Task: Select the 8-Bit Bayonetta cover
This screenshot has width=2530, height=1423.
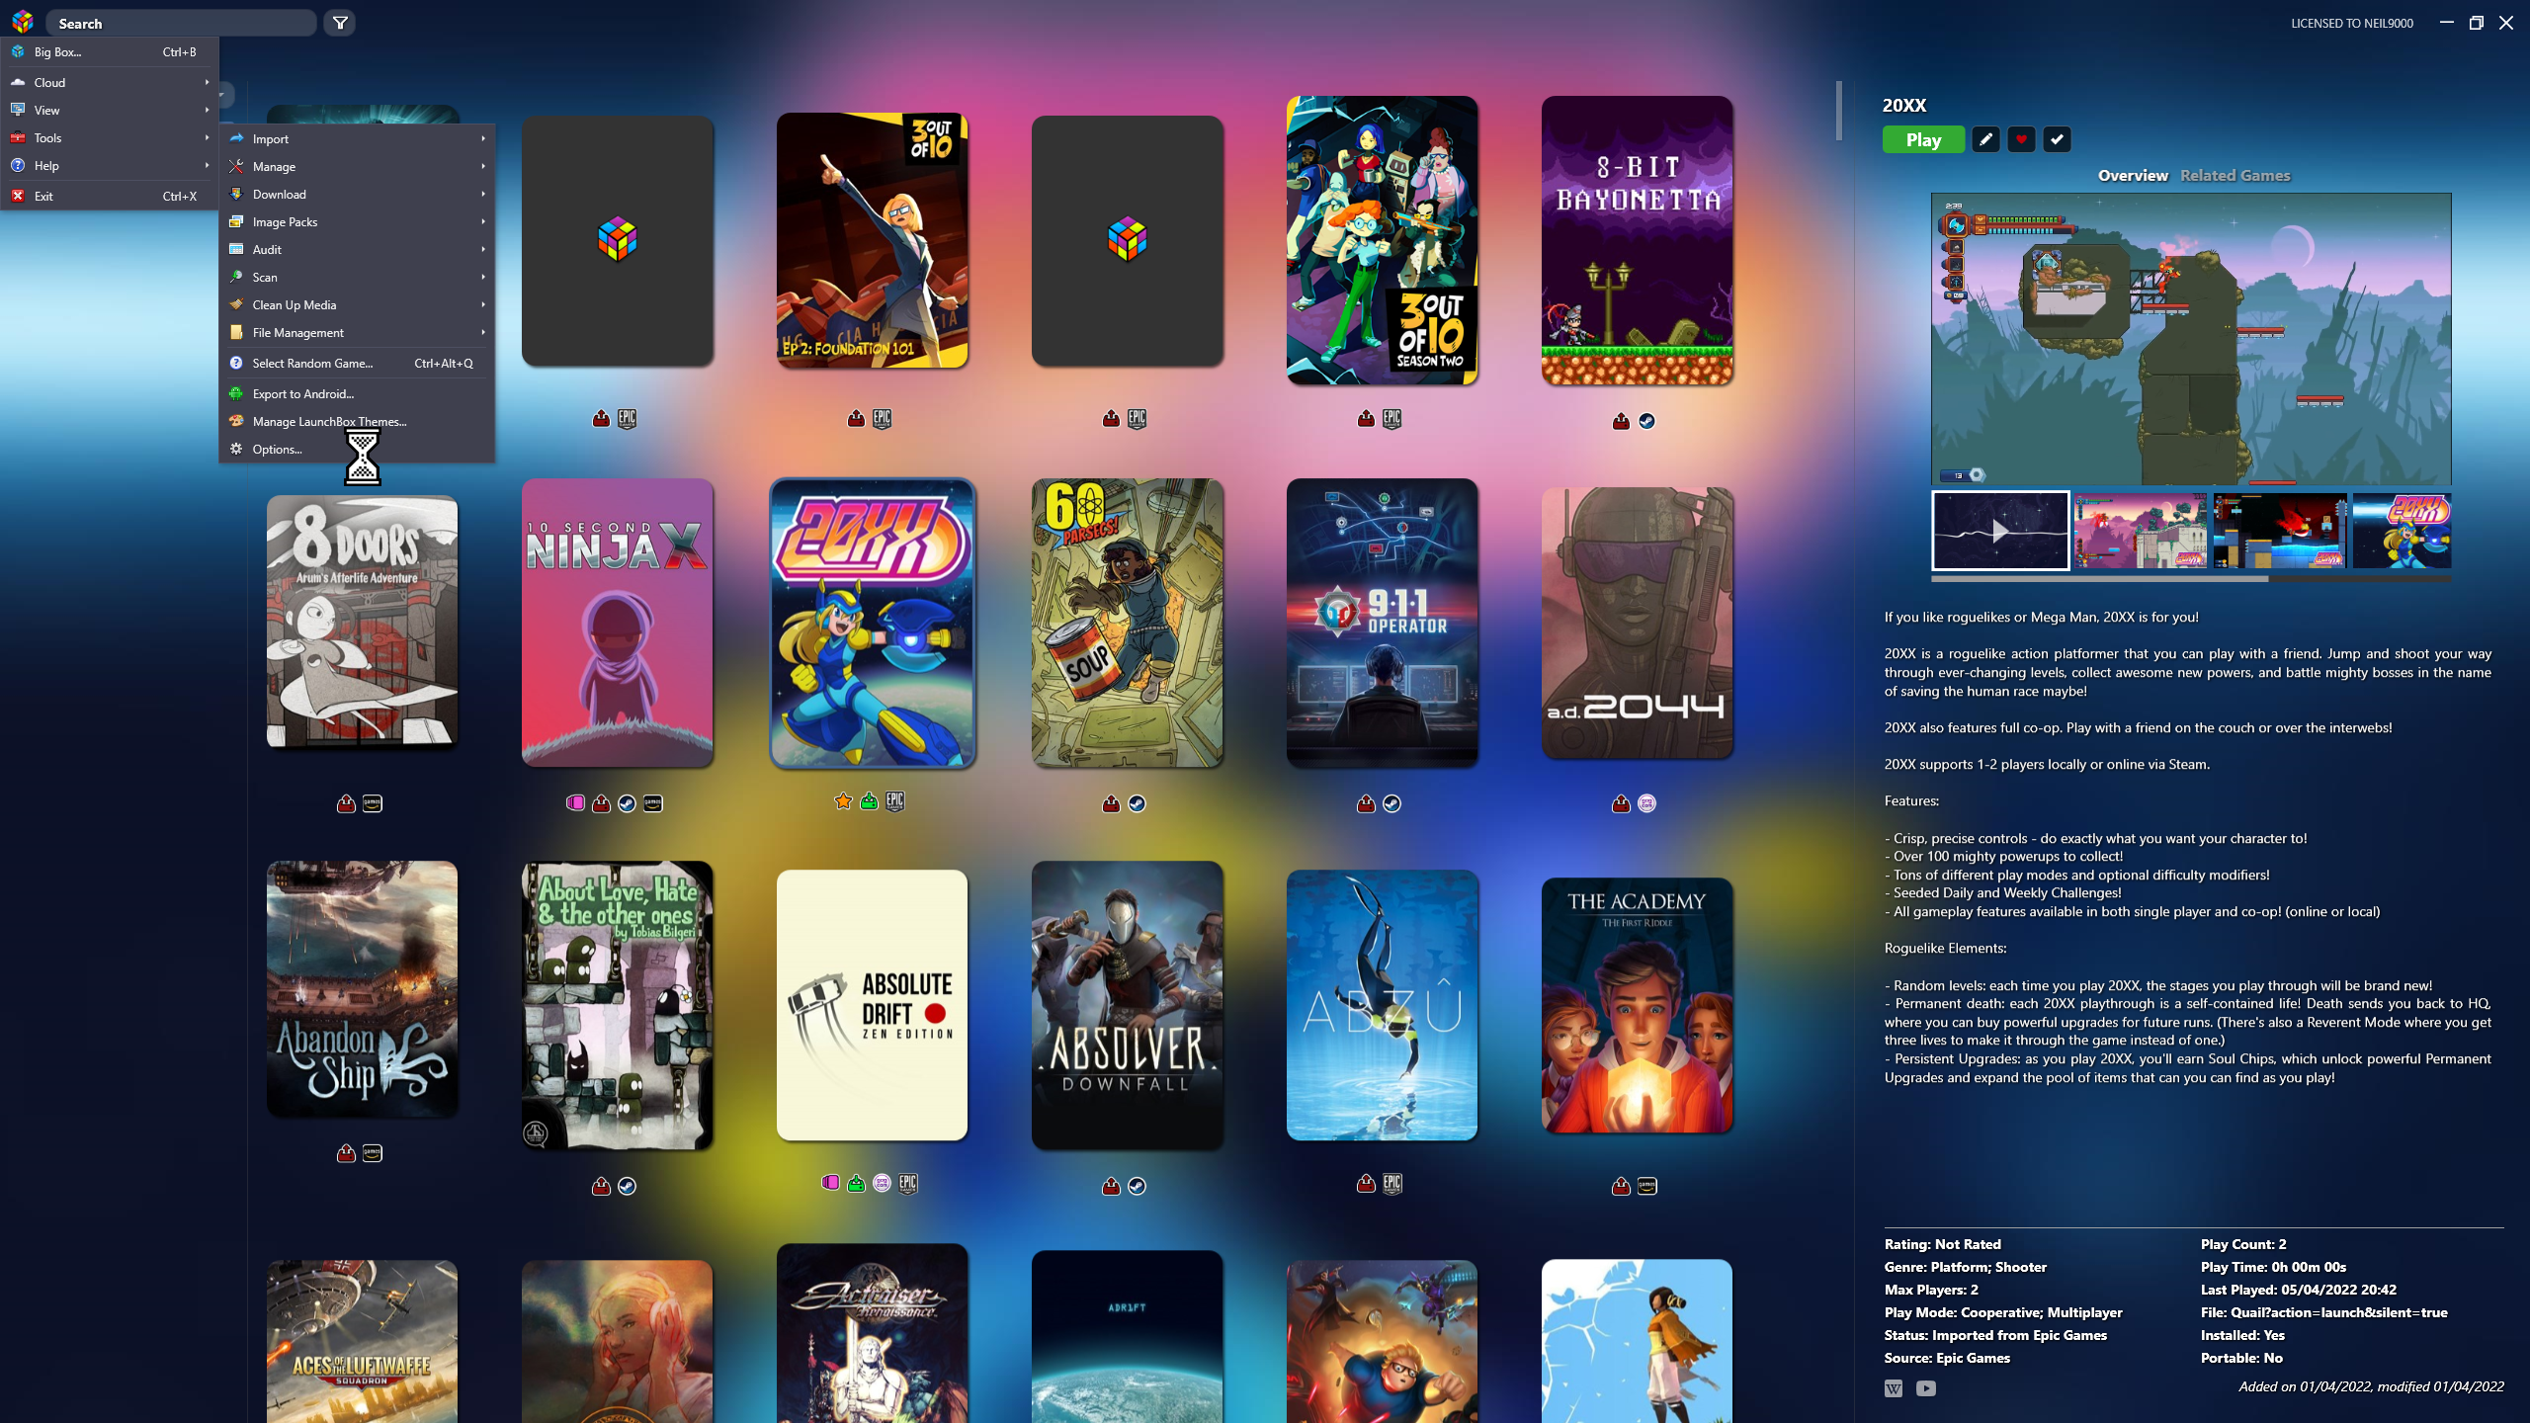Action: click(x=1637, y=240)
